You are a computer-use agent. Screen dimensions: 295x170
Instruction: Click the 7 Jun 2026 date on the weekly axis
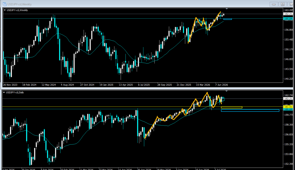222,85
